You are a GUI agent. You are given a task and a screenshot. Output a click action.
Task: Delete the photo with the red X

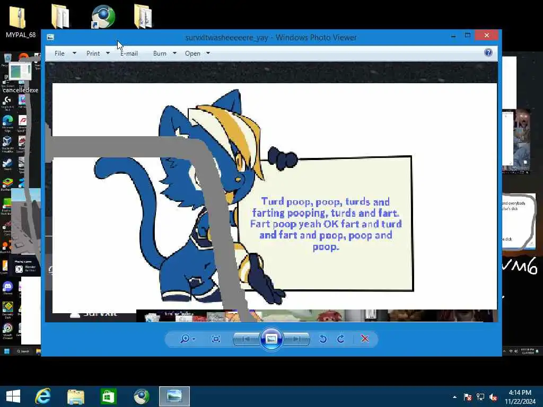pos(365,339)
